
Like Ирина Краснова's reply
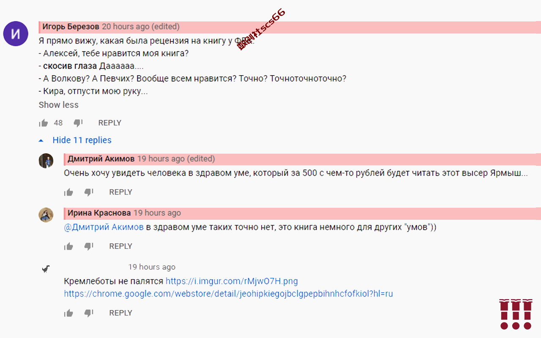(x=68, y=246)
